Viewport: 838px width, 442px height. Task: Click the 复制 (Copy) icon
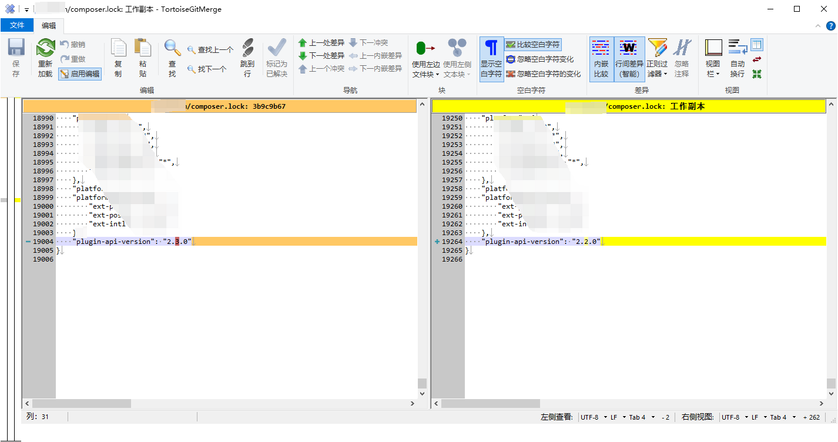coord(118,48)
